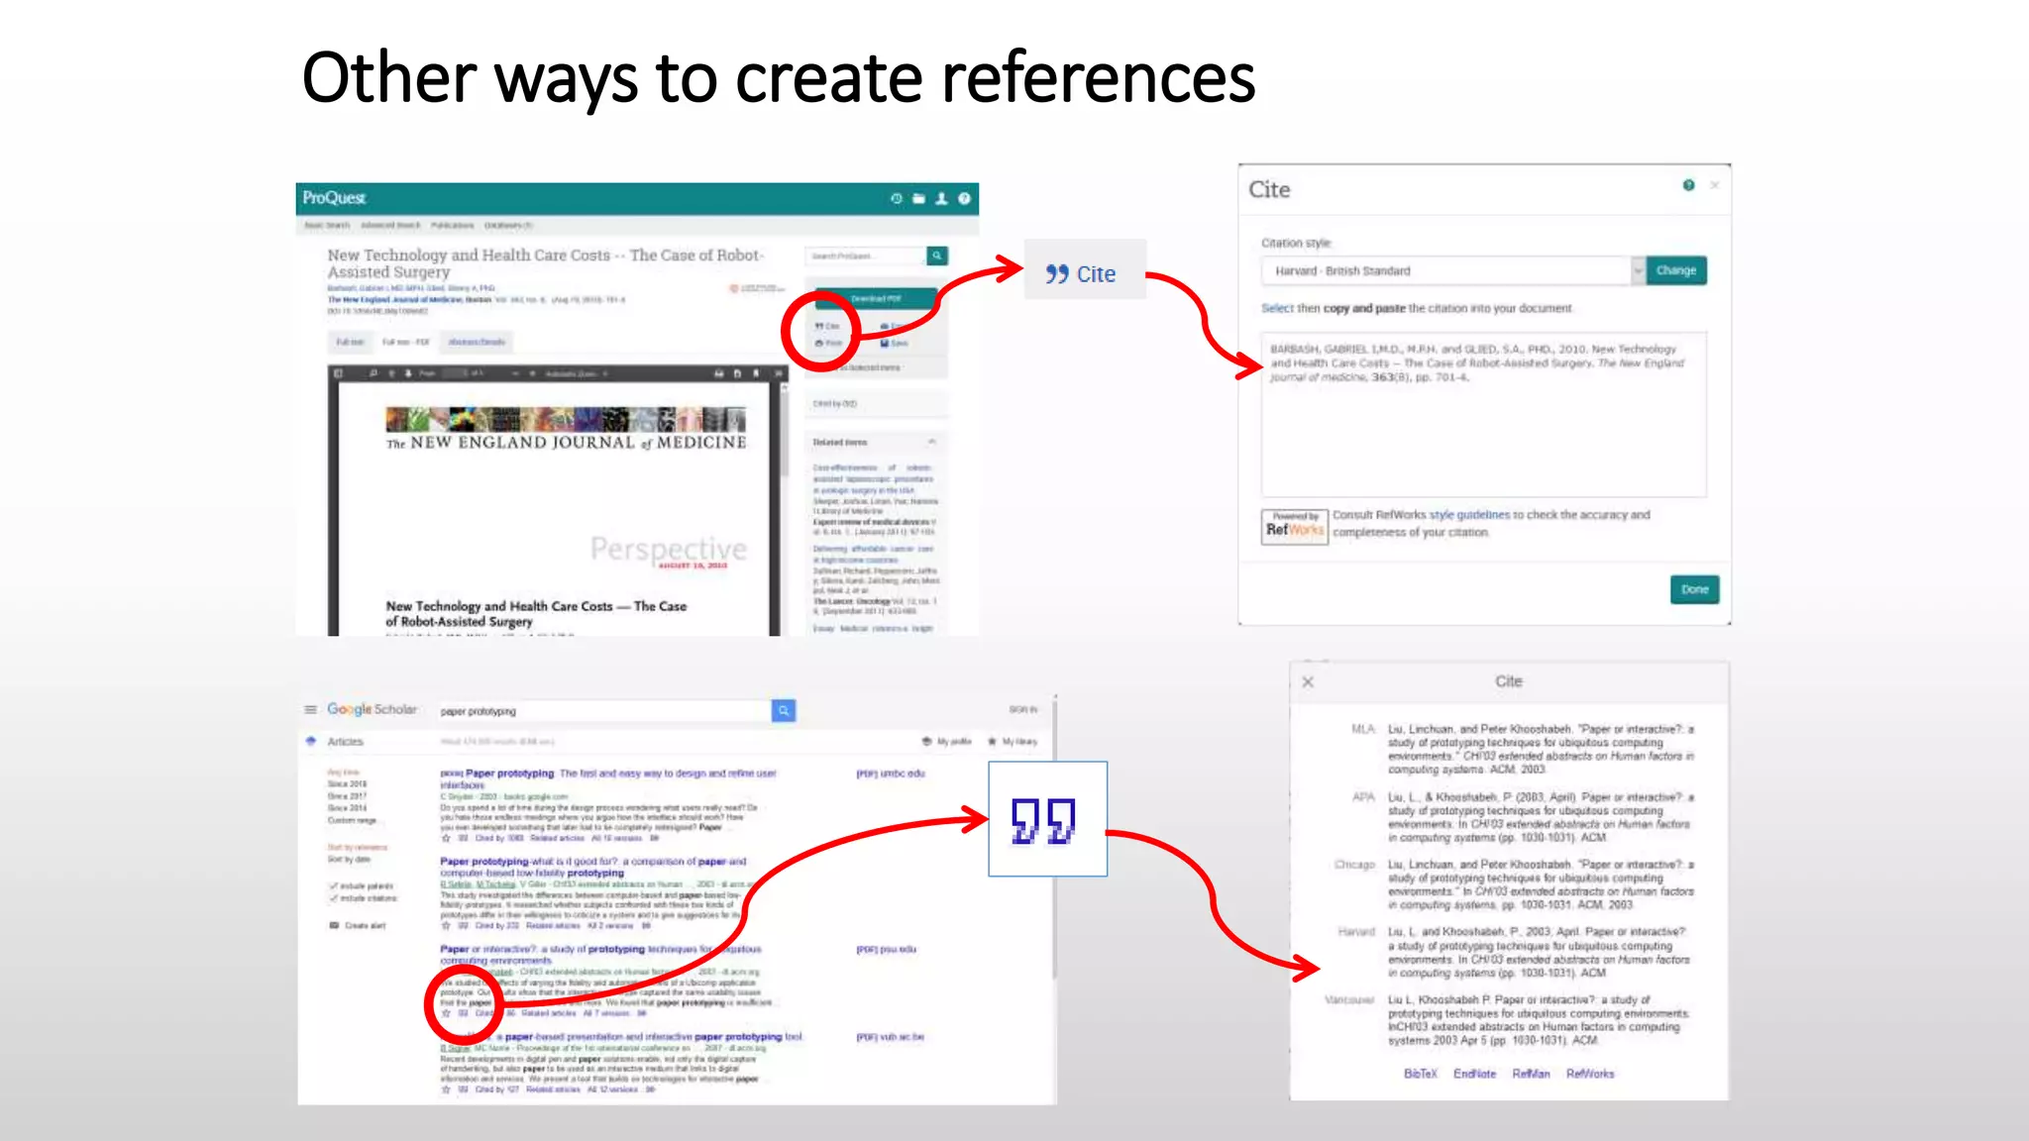This screenshot has height=1141, width=2029.
Task: Click 'Sort by date' in Scholar sidebar
Action: click(x=349, y=859)
